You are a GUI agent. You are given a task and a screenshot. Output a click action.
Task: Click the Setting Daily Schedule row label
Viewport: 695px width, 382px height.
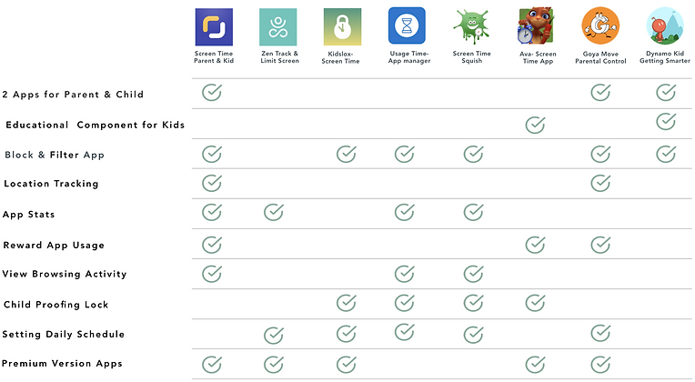coord(64,334)
